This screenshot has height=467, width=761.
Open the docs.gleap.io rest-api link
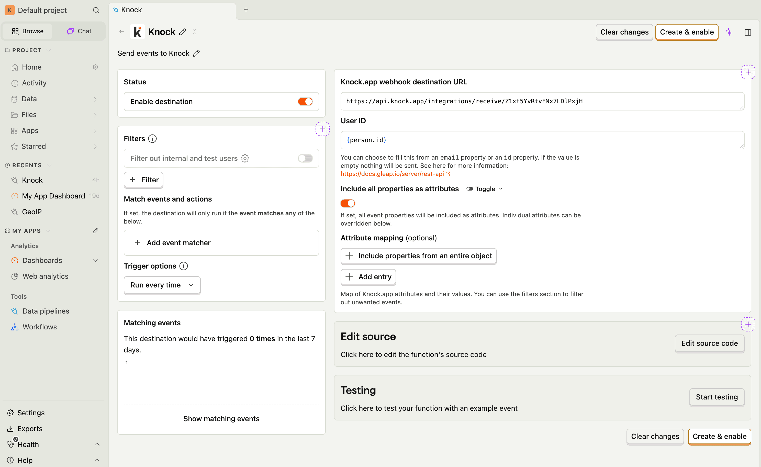[392, 174]
